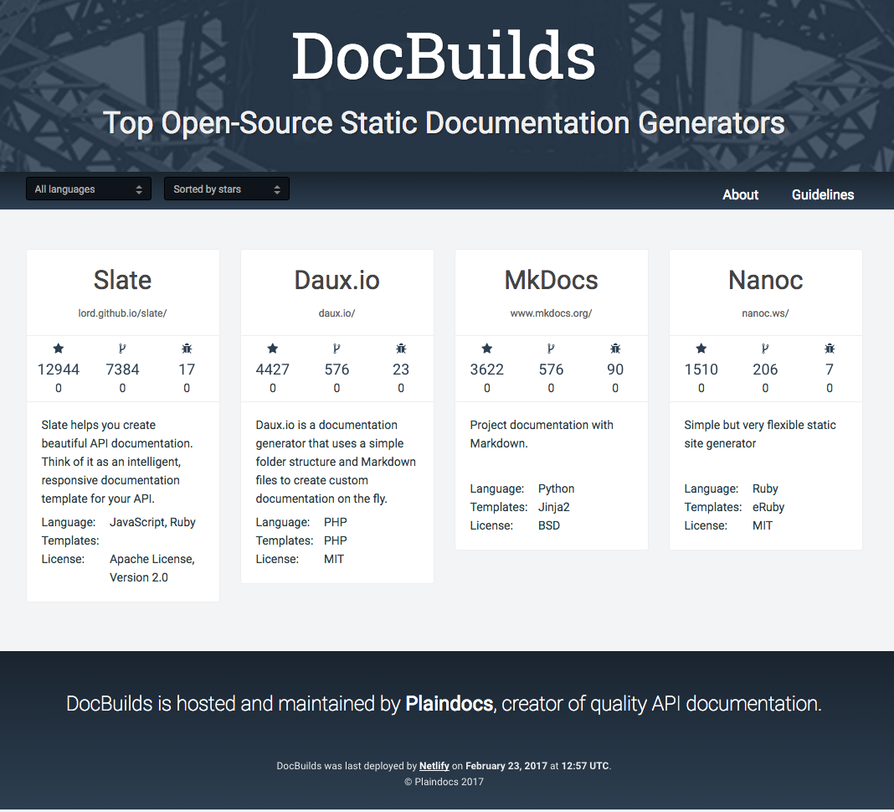Click Nanoc templates value eRuby
894x812 pixels.
point(768,507)
